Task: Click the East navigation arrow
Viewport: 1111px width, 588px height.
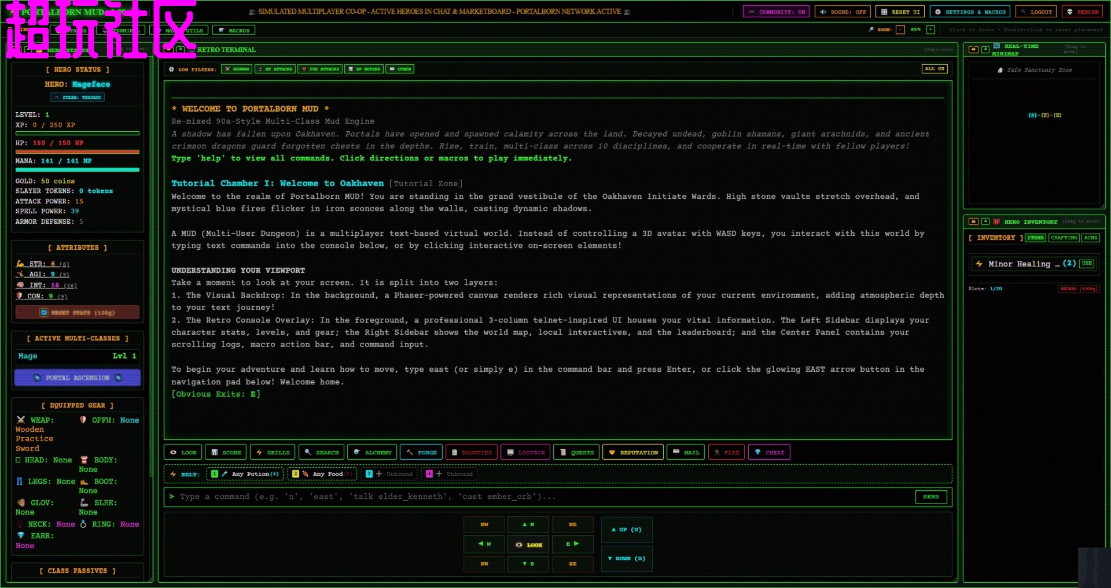Action: point(572,543)
